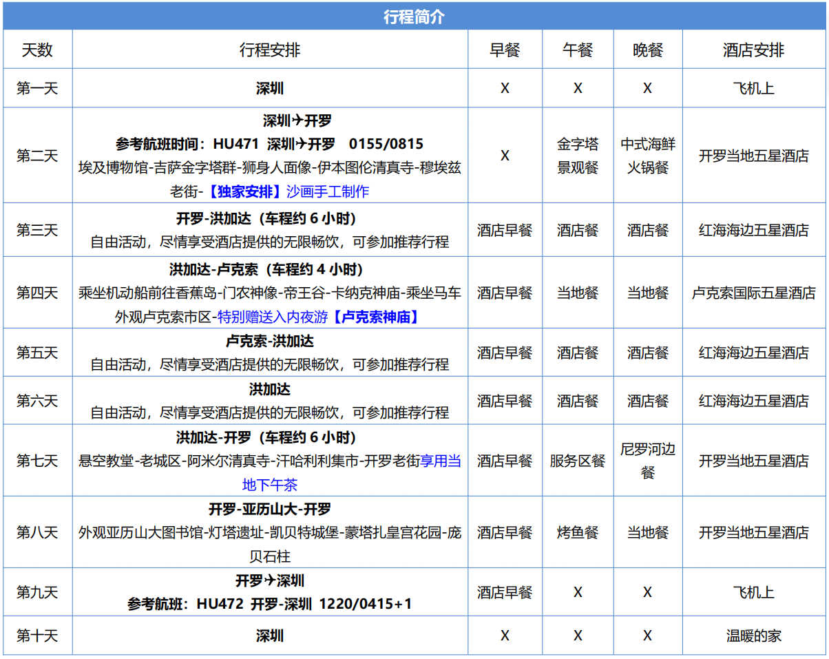Select 红海海边五星酒店 in the 第三天 row
This screenshot has height=659, width=829.
point(753,230)
